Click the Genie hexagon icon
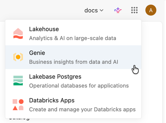 coord(18,57)
